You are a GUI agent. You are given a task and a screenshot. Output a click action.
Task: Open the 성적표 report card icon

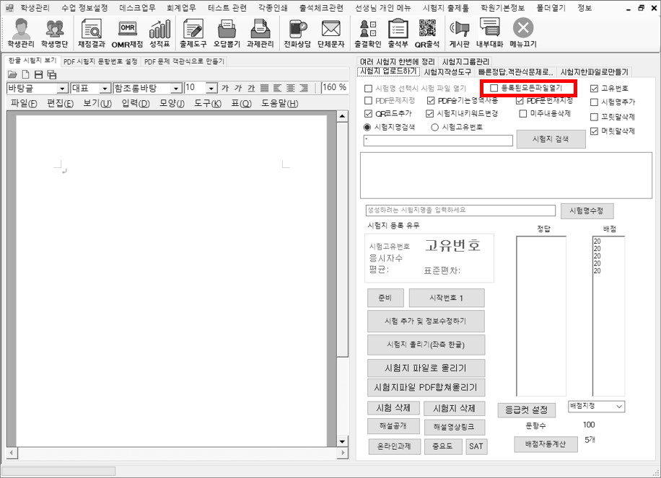click(x=159, y=33)
